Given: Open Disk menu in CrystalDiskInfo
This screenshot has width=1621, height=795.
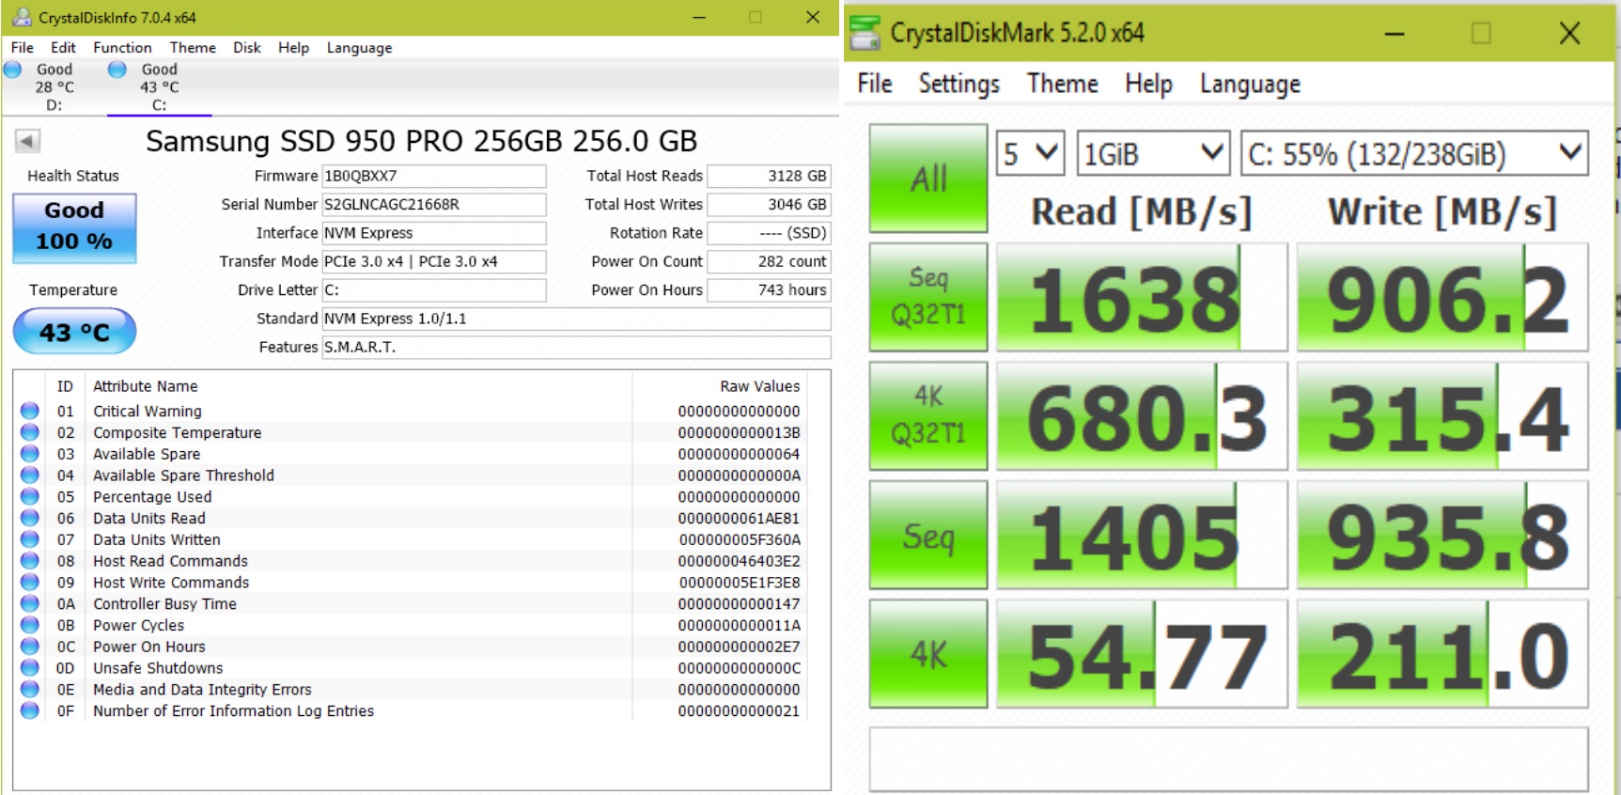Looking at the screenshot, I should pos(247,47).
